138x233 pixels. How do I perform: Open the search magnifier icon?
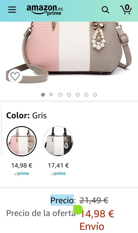(105, 10)
